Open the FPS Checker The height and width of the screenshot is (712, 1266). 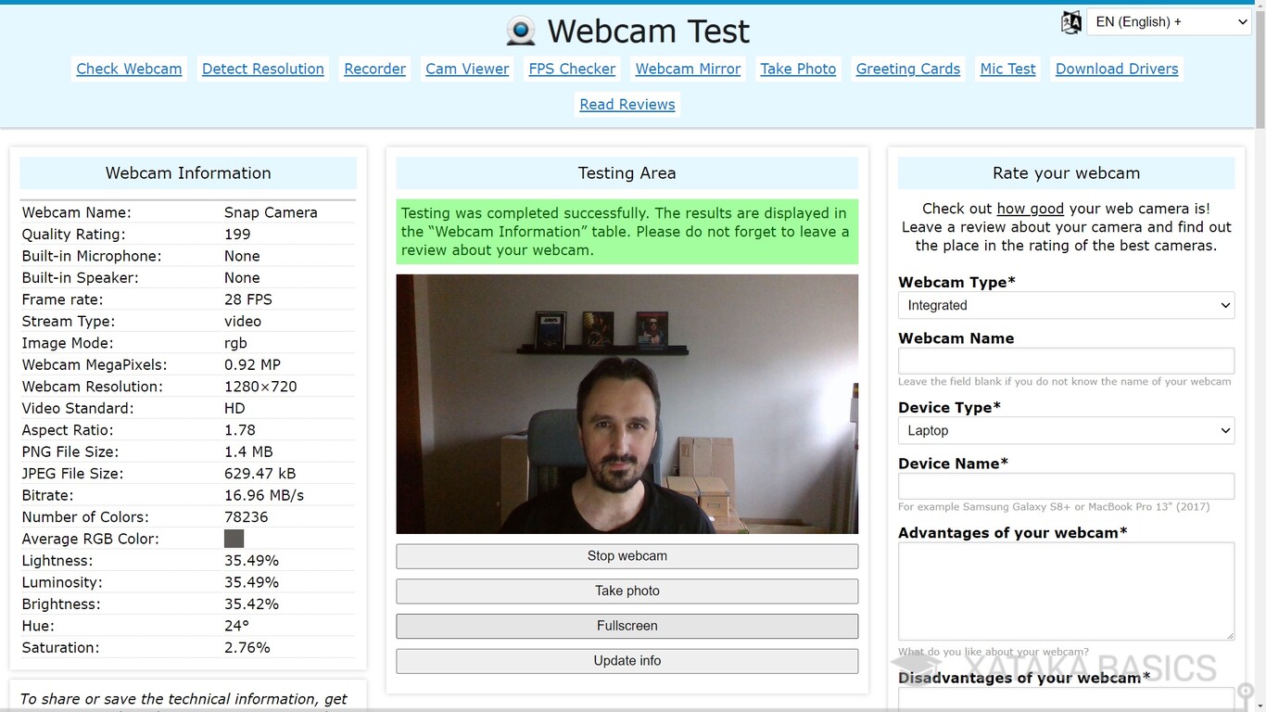point(571,69)
